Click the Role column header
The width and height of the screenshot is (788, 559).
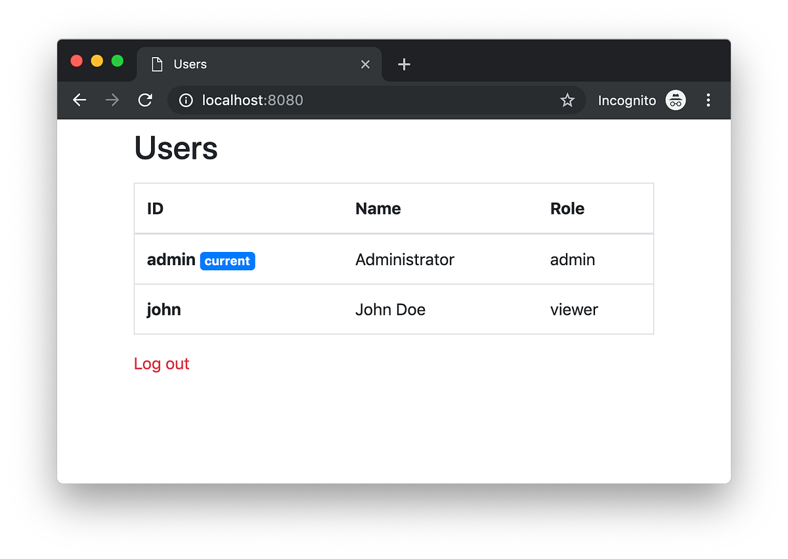tap(567, 208)
